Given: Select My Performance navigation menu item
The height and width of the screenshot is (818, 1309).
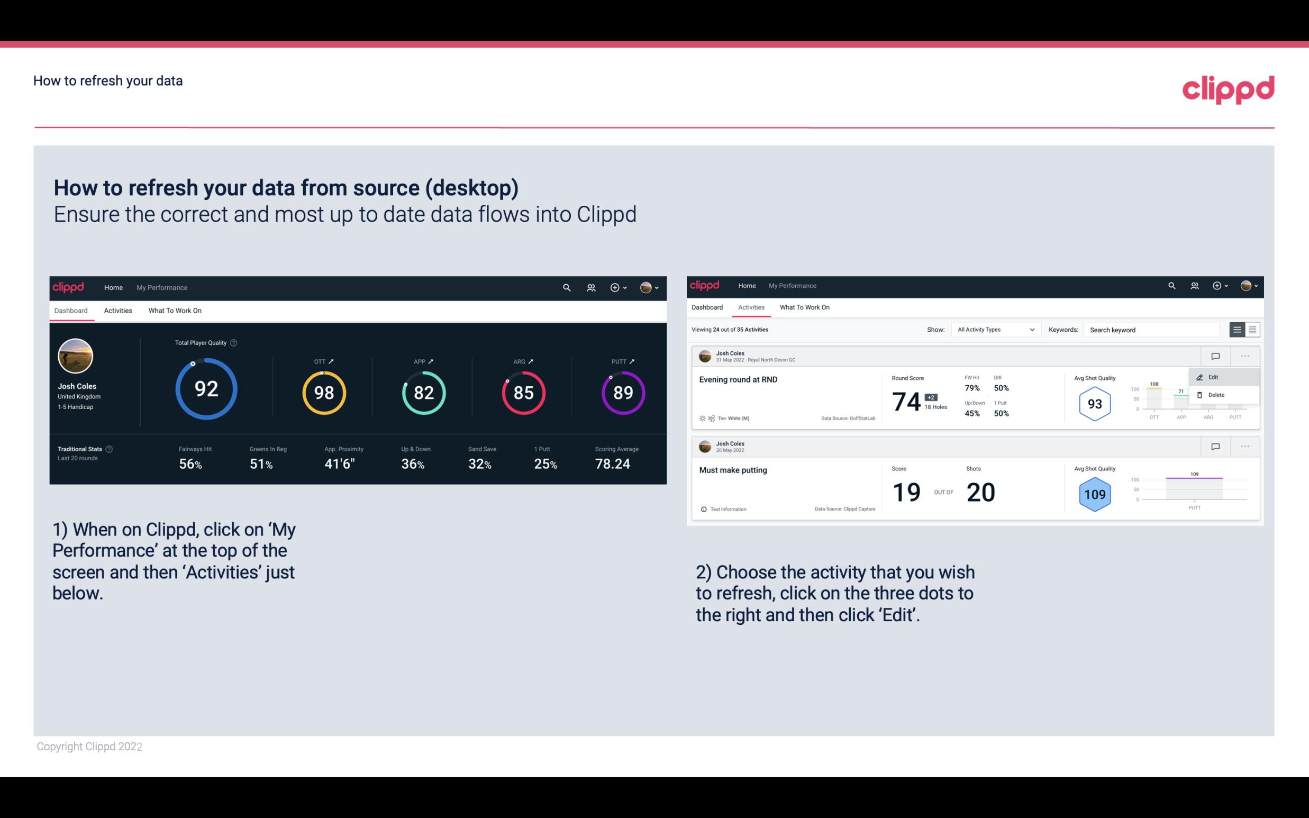Looking at the screenshot, I should click(x=161, y=286).
